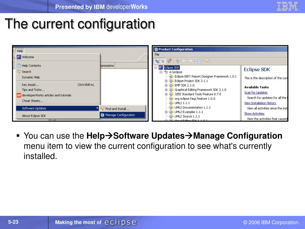
Task: Select Find and Install... in the submenu
Action: click(x=122, y=109)
